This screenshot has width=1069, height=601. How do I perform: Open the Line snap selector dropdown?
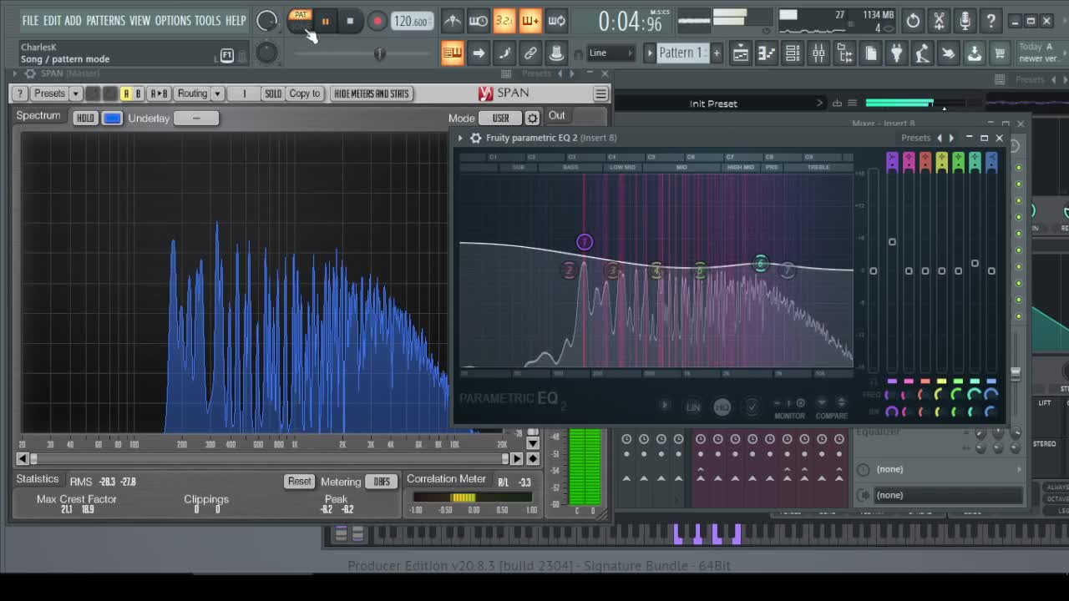point(610,53)
